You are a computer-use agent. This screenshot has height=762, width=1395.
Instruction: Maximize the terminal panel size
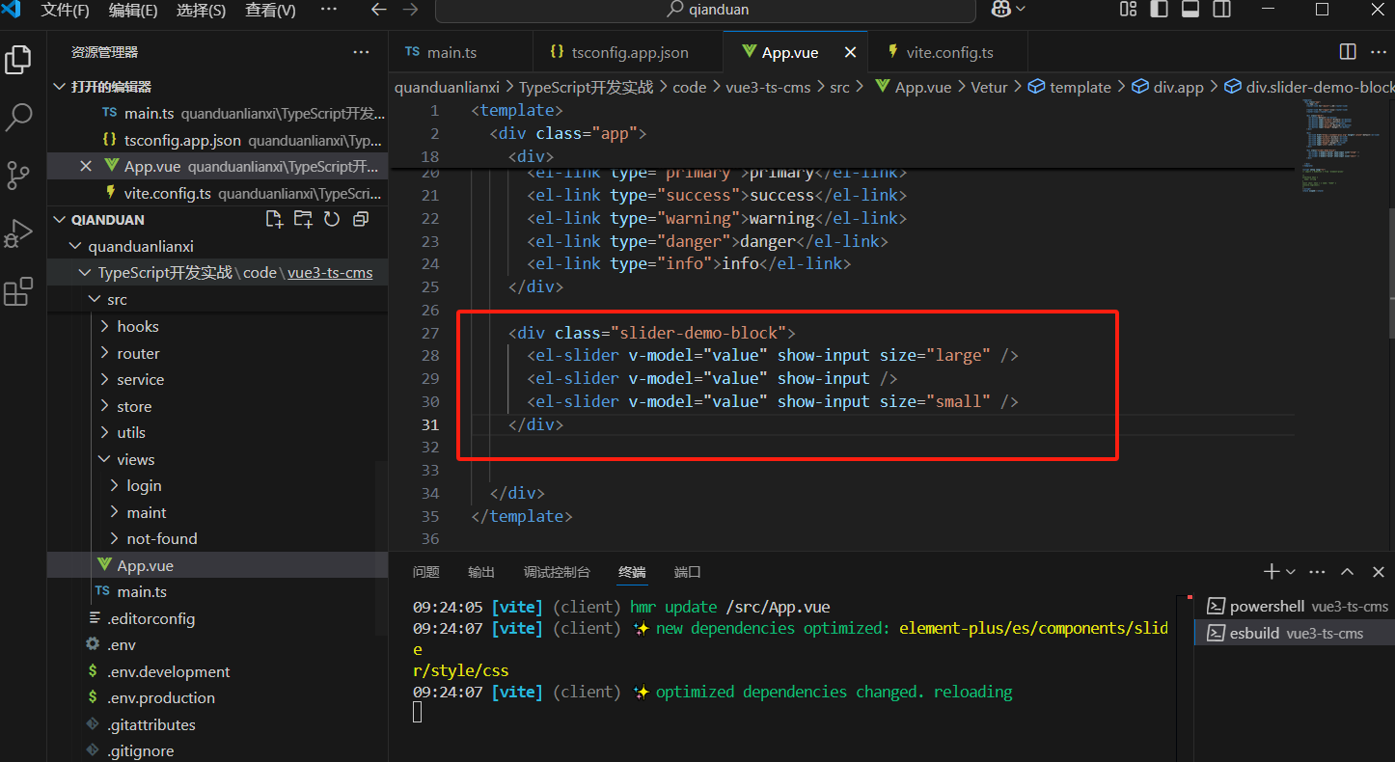tap(1348, 571)
